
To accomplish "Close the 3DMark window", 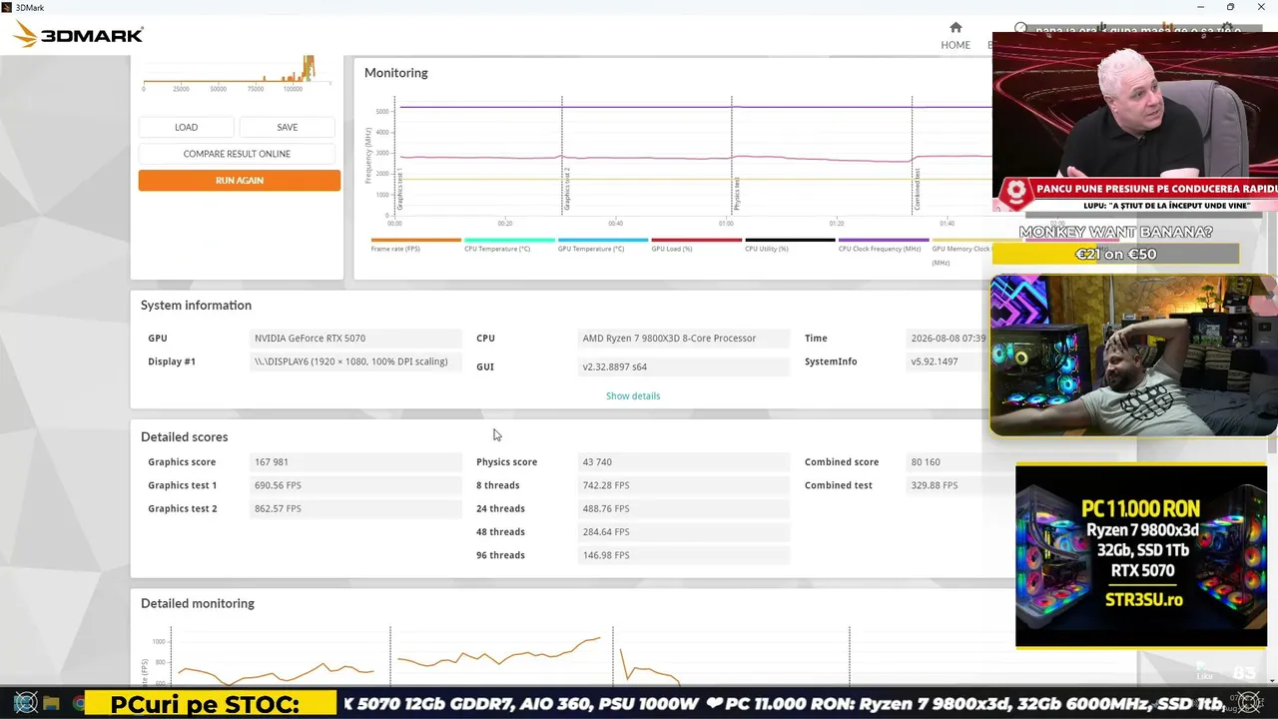I will click(x=1262, y=7).
